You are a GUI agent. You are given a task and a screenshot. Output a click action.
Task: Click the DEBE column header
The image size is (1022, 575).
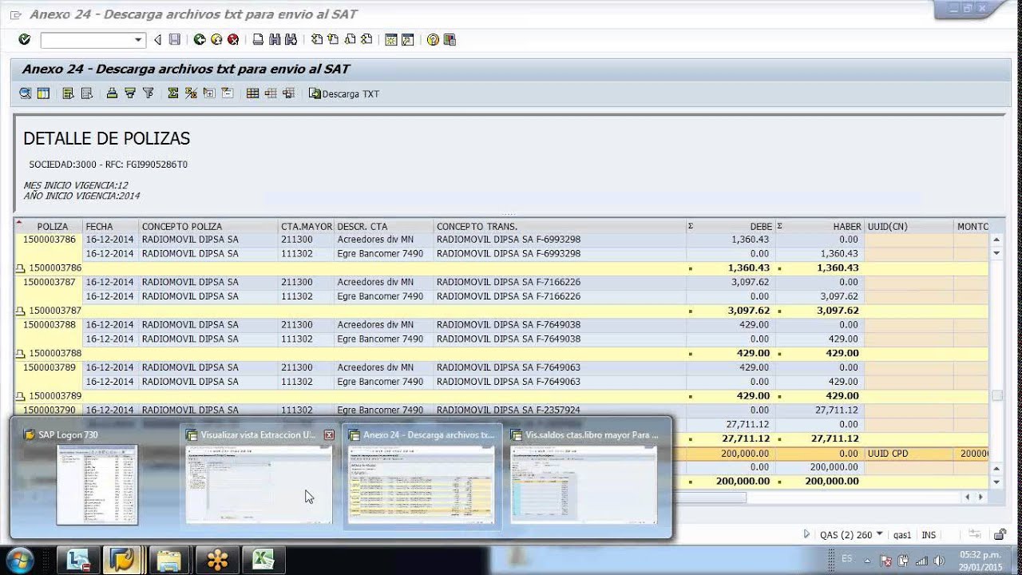731,227
